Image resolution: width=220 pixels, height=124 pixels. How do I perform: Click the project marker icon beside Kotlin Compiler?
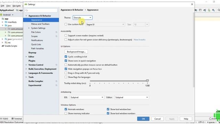(56, 81)
